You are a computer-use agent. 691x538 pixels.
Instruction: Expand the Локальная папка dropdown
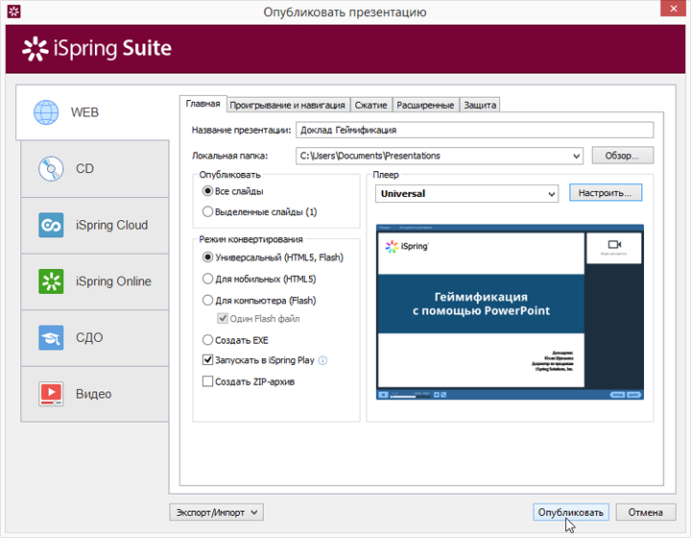pos(576,156)
